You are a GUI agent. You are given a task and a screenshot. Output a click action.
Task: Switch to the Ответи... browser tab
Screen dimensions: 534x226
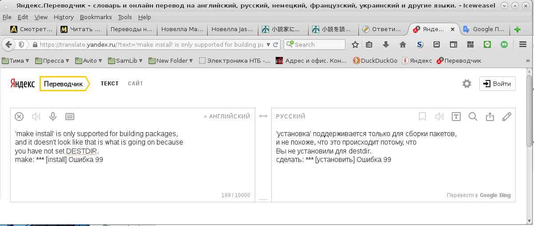click(x=382, y=29)
